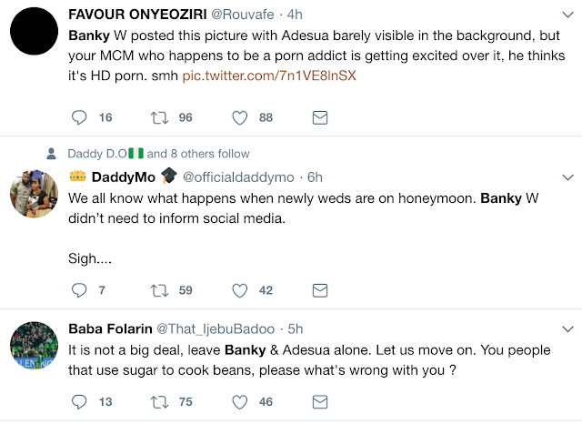The height and width of the screenshot is (424, 582).
Task: Send FAVOUR ONYEOZIRI's tweet via direct message
Action: pos(320,117)
